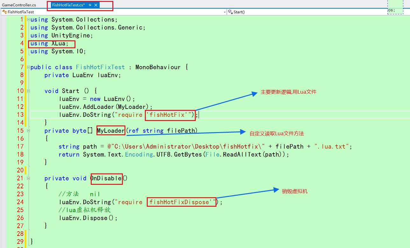Click 'Encoding' on line 18
The width and height of the screenshot is (410, 248).
[x=139, y=154]
